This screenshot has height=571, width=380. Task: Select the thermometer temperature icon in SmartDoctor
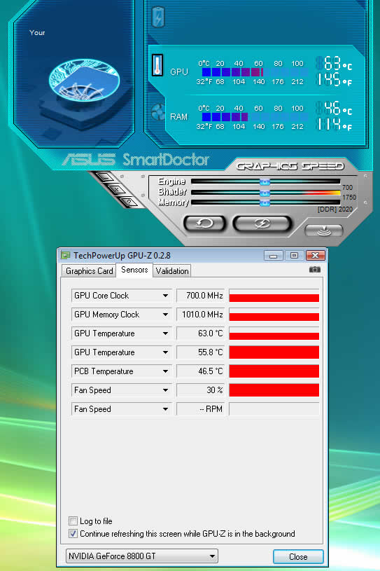[x=157, y=66]
